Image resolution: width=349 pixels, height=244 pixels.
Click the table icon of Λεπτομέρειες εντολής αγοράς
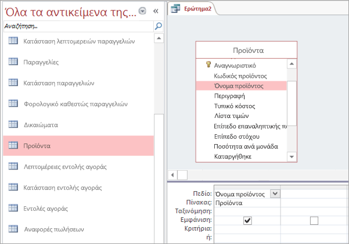pyautogui.click(x=13, y=166)
